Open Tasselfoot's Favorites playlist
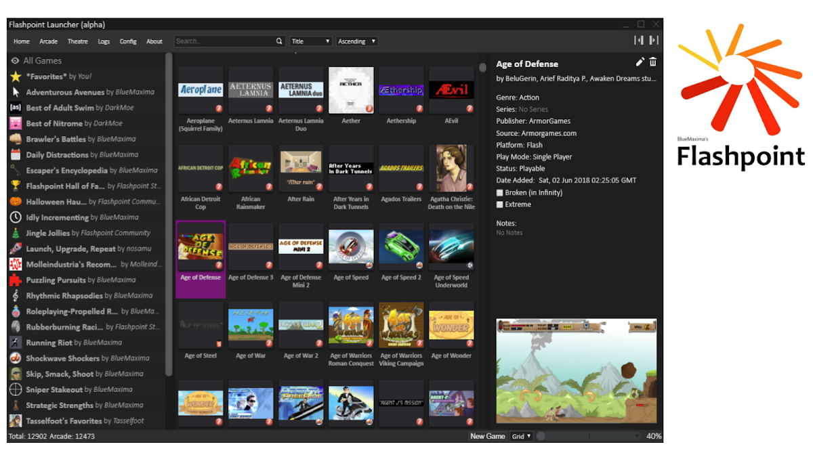The image size is (813, 457). (86, 420)
